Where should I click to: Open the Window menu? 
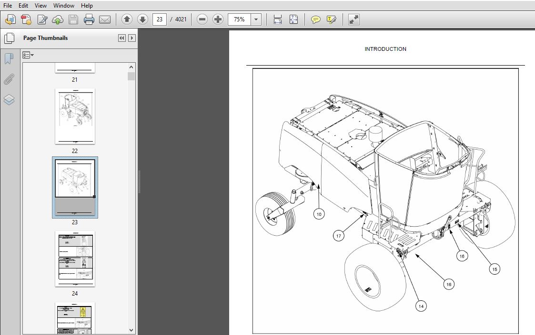64,5
